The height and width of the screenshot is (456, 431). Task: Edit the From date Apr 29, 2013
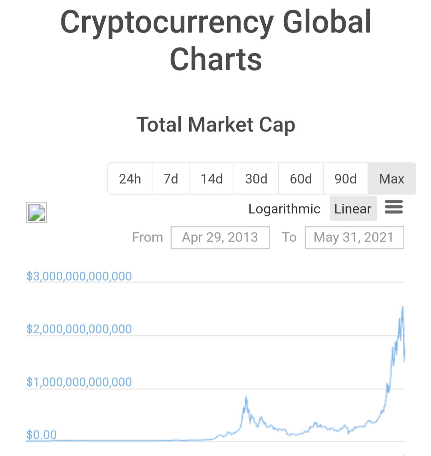tap(220, 237)
